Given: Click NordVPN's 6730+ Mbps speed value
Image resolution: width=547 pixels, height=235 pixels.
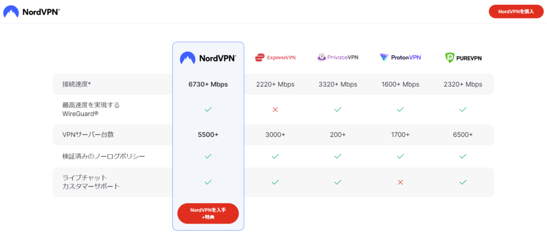Looking at the screenshot, I should pos(208,85).
